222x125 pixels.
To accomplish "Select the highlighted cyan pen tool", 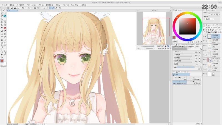I will coord(5,16).
